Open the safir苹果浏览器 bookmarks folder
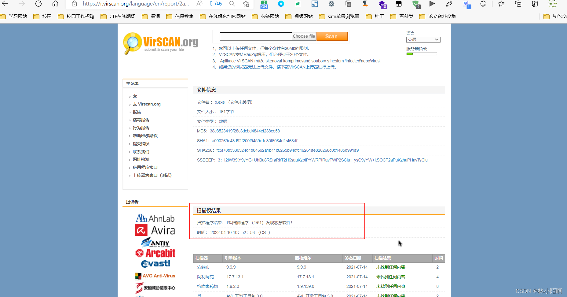567x297 pixels. (x=339, y=17)
